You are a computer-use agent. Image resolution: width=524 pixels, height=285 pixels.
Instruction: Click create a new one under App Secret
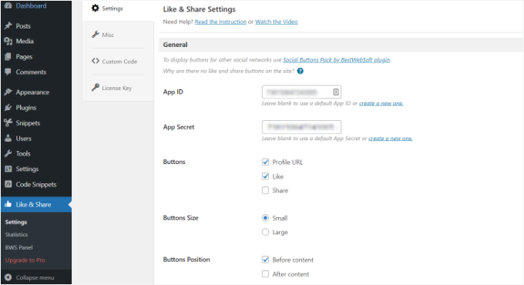click(x=391, y=139)
